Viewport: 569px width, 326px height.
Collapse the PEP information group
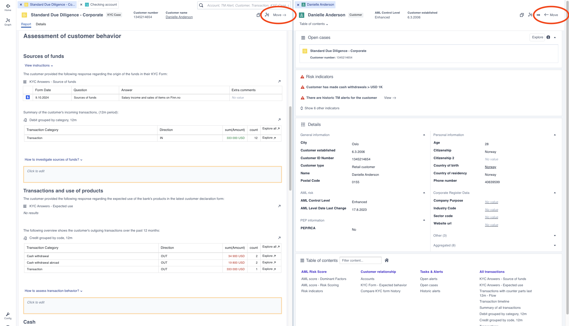pos(424,220)
